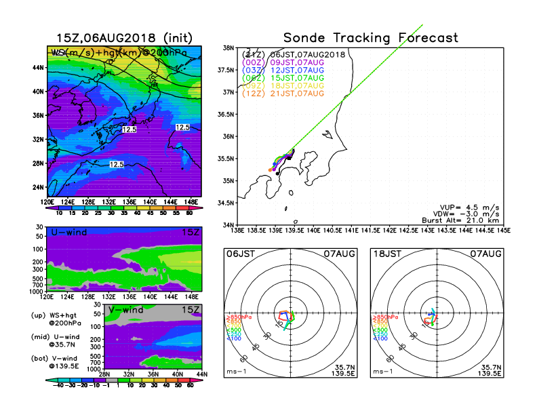Click the '06JST' hodograph label
Image resolution: width=537 pixels, height=415 pixels.
241,254
